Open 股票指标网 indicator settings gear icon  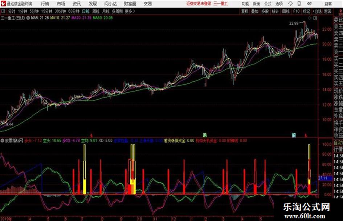3,140
